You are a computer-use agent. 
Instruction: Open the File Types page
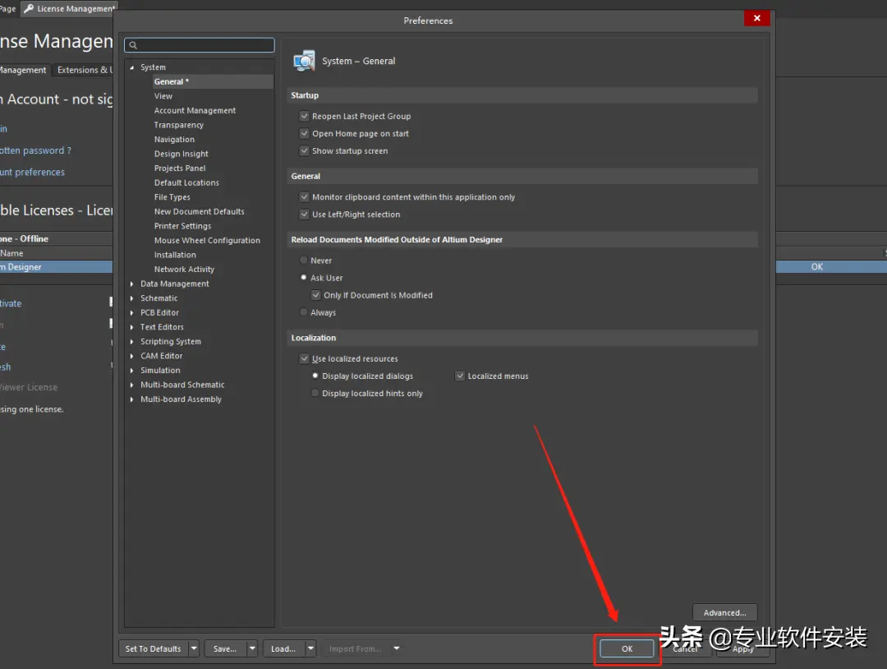pyautogui.click(x=172, y=197)
